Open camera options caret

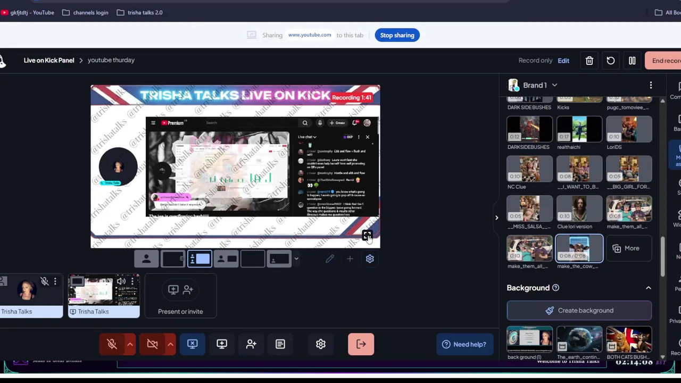click(x=170, y=344)
